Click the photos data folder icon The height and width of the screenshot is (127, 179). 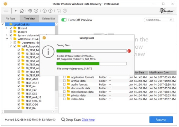pyautogui.click(x=69, y=95)
